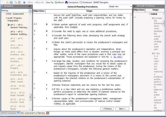
Task: Open the Dashboard from the toolbar
Action: coord(87,2)
